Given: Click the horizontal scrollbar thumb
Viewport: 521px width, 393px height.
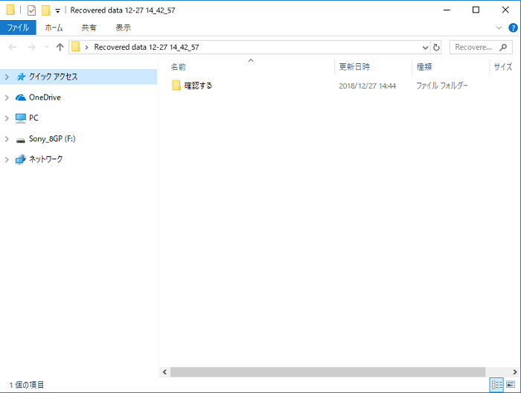Looking at the screenshot, I should pos(327,372).
